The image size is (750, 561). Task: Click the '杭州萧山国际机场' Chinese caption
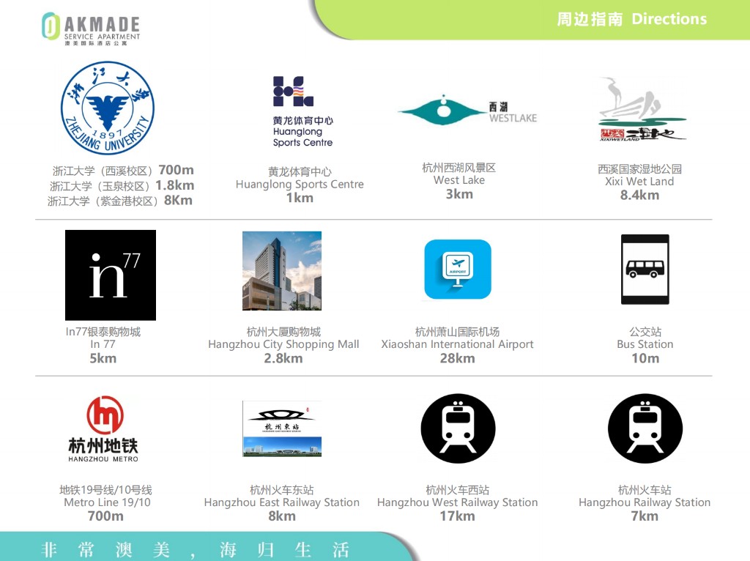457,332
